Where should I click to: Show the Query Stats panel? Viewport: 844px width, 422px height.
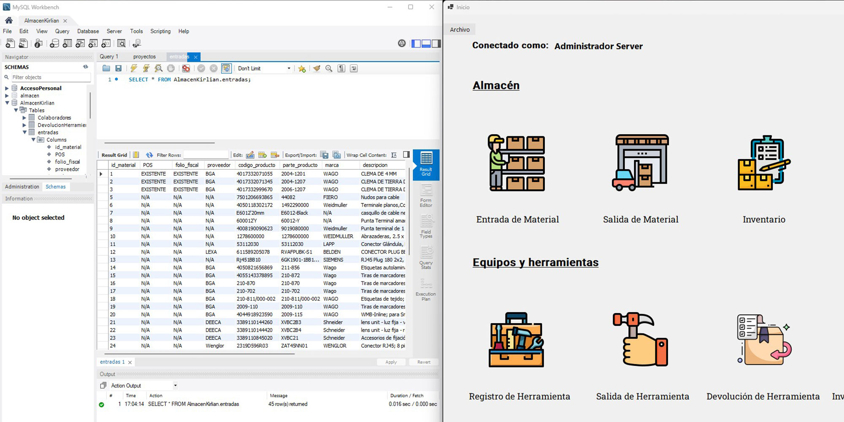pos(425,257)
